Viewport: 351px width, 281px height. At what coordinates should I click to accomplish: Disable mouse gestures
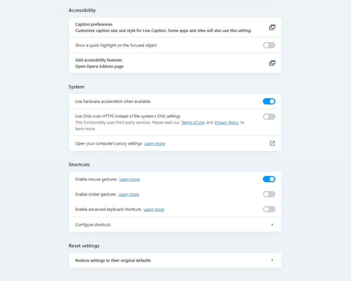269,179
